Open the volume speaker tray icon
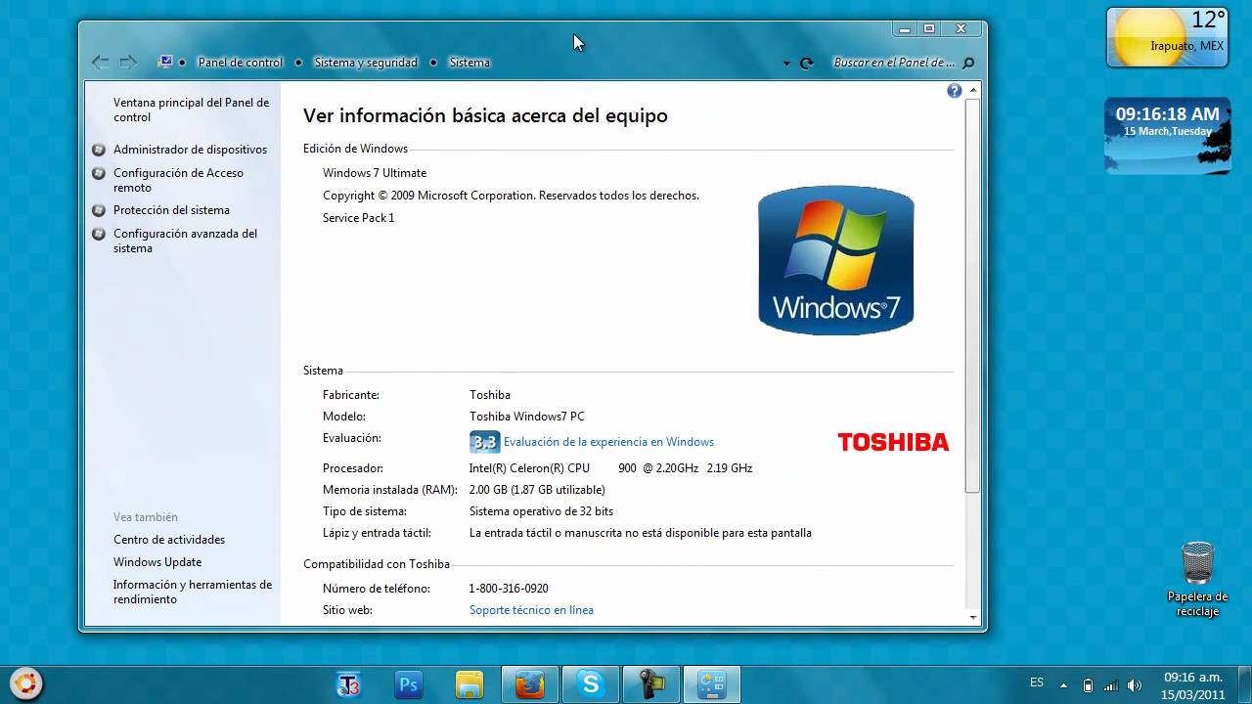The width and height of the screenshot is (1252, 704). pos(1135,685)
